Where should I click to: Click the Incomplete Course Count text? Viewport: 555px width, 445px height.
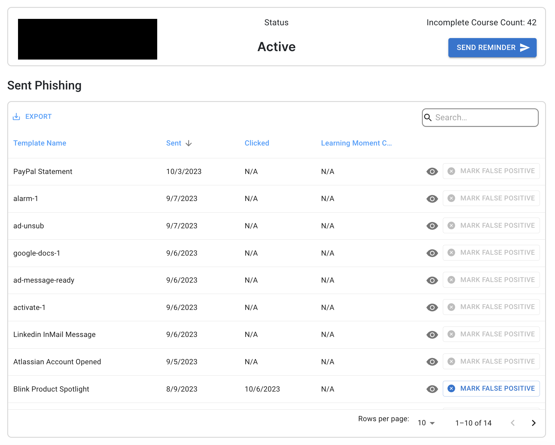point(481,22)
